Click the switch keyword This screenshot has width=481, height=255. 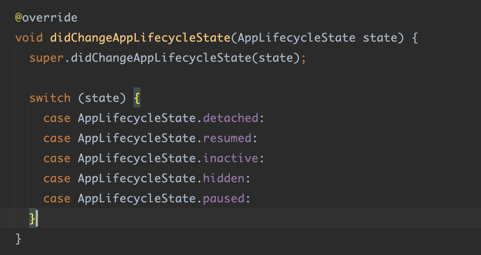(x=50, y=98)
